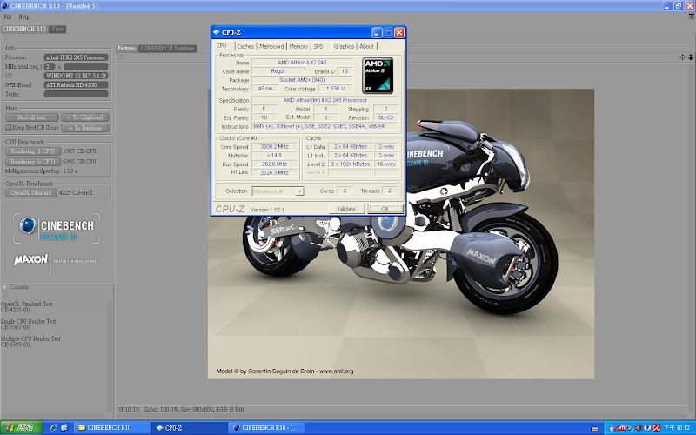
Task: Click the 4225 CB-GFX score text
Action: [x=76, y=192]
